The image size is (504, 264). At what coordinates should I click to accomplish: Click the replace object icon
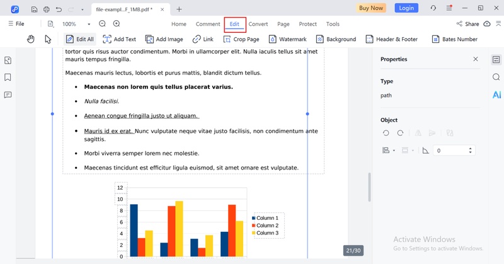click(450, 133)
